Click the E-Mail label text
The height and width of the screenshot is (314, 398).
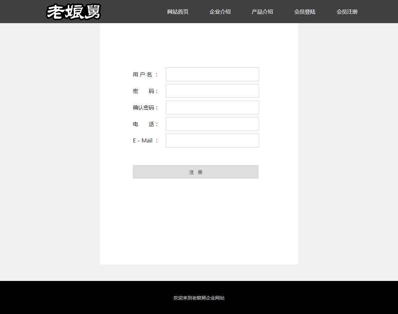(145, 141)
